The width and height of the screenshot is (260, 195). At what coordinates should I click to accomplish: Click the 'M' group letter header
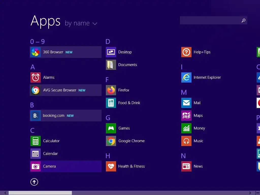click(x=184, y=92)
